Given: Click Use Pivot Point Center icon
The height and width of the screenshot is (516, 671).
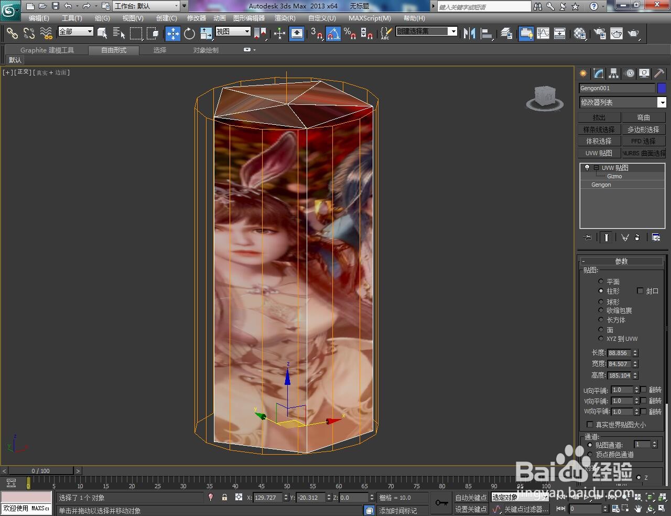Looking at the screenshot, I should 260,34.
